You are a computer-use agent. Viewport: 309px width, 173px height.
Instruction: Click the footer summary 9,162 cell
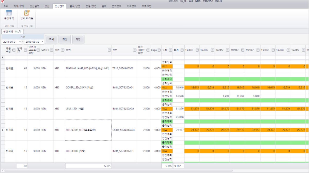click(x=178, y=166)
